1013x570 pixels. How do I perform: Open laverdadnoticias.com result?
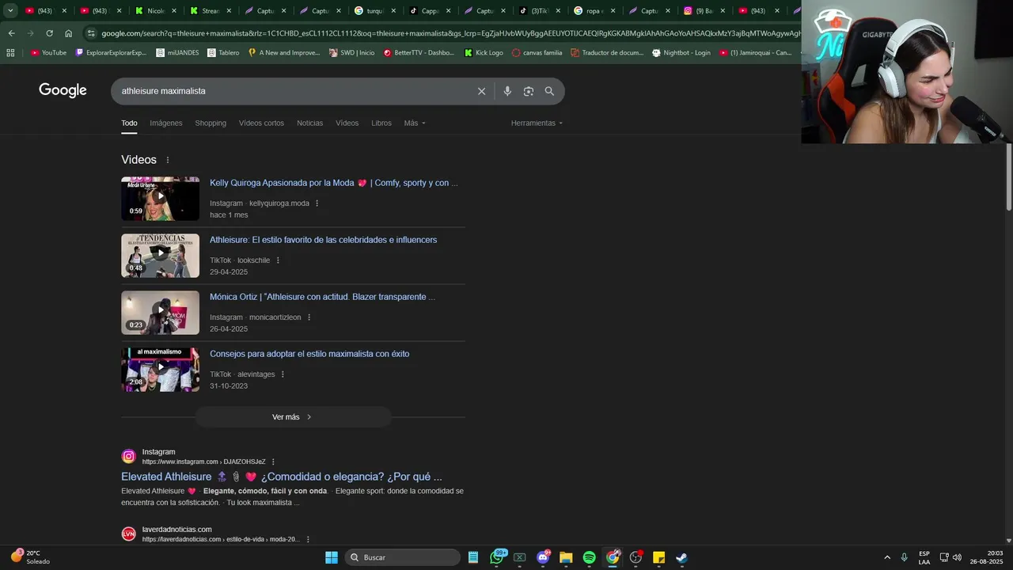tap(176, 530)
